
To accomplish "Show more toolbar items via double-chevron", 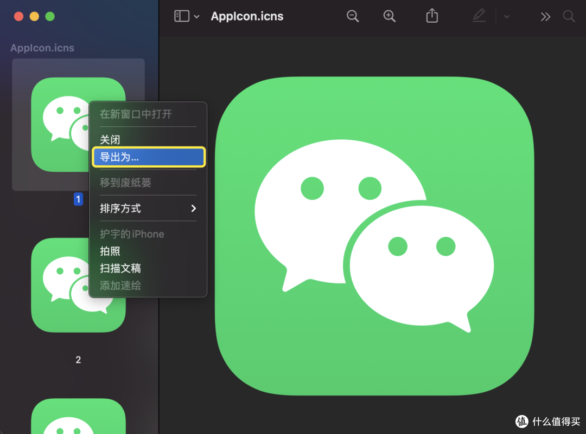I will pos(545,16).
